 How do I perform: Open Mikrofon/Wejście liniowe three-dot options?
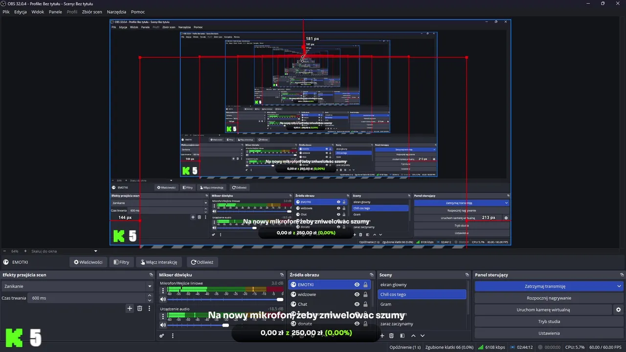pos(163,290)
